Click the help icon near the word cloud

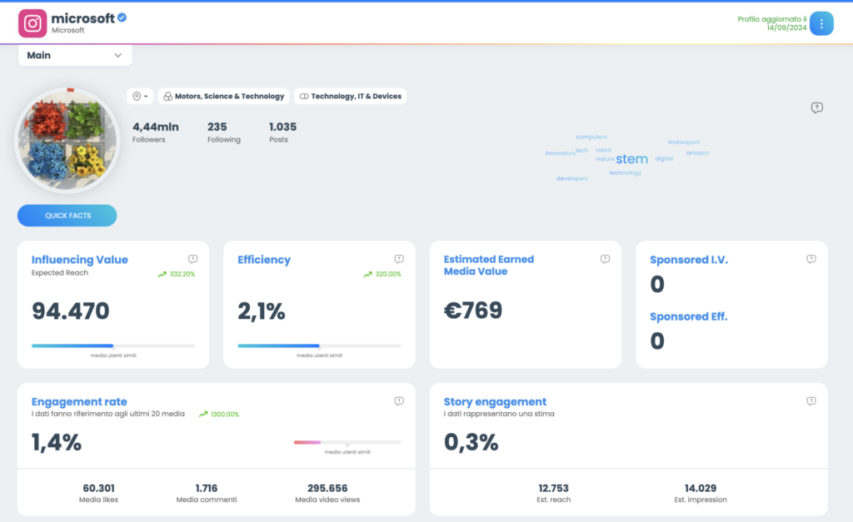click(816, 107)
